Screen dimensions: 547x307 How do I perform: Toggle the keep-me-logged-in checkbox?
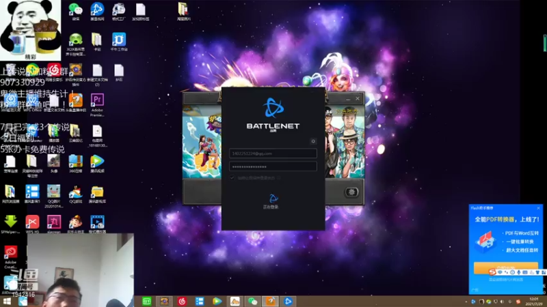232,178
